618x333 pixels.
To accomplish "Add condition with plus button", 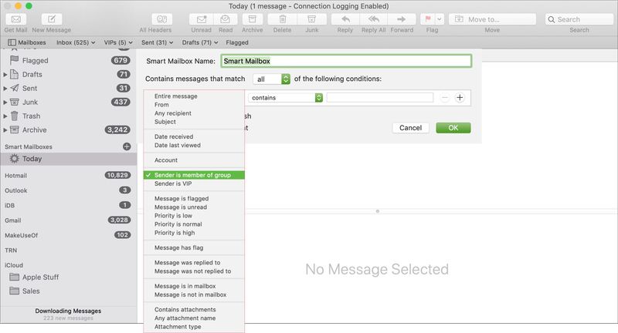I will [460, 97].
